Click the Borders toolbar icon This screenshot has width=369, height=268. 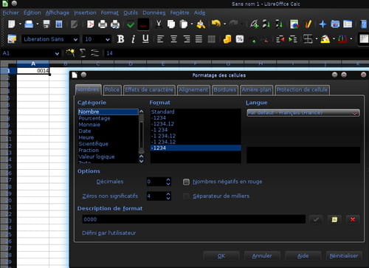[308, 39]
